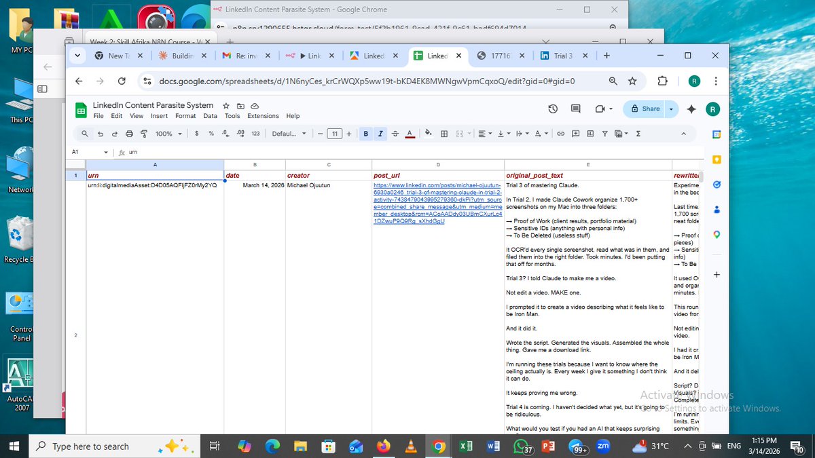Screen dimensions: 815x458
Task: Open Google Keep side panel
Action: tap(717, 159)
